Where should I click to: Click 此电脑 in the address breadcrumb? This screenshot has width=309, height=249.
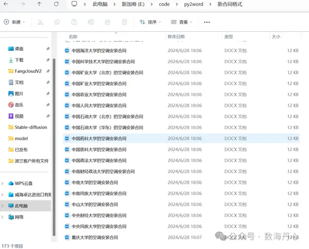pos(100,4)
